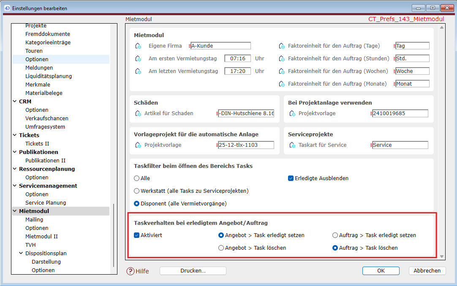The image size is (457, 286).
Task: Open Service Planung under Servicemanagement
Action: [x=46, y=203]
